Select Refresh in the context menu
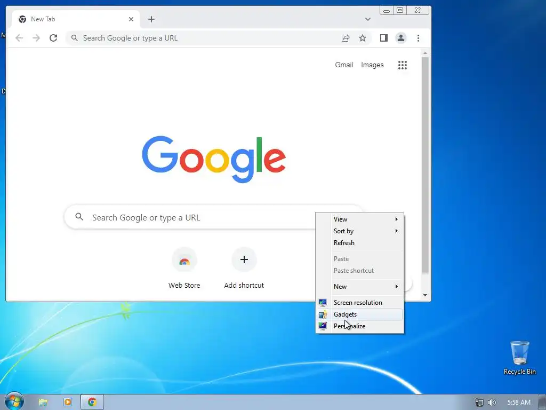This screenshot has width=546, height=410. tap(360, 243)
